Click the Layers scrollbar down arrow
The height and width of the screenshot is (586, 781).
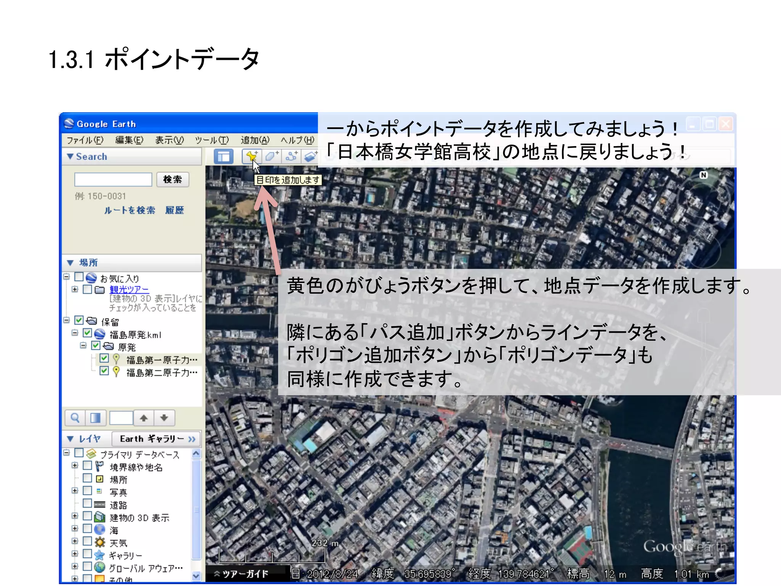196,576
